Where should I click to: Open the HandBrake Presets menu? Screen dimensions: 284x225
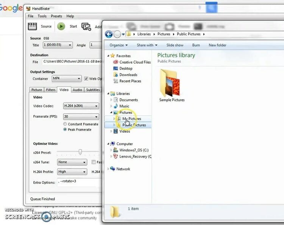56,16
